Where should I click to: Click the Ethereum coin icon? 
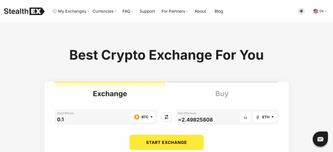point(258,117)
